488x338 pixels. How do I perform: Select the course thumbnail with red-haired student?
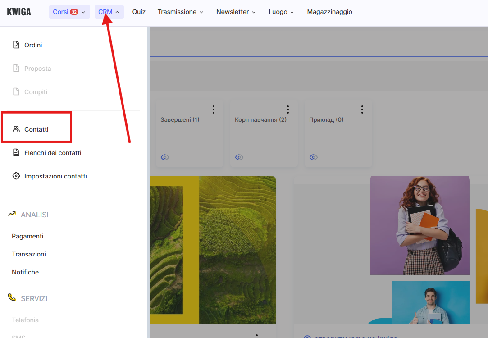click(x=420, y=225)
